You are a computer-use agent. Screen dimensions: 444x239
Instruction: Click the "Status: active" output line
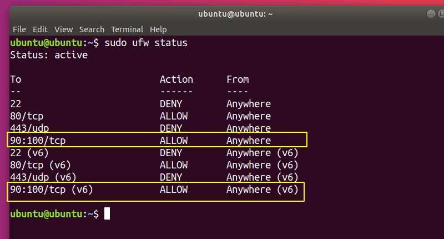tap(49, 55)
